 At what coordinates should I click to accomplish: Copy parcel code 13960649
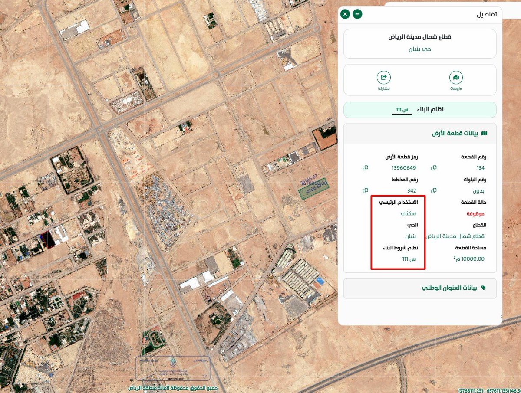point(365,168)
